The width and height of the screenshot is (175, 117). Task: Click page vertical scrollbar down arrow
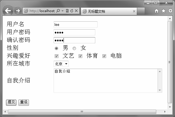170,107
